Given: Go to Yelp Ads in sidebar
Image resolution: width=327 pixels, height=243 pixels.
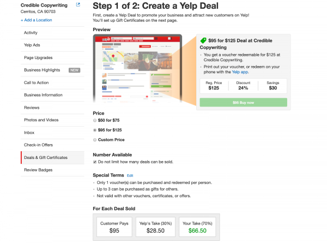Looking at the screenshot, I should pos(52,45).
